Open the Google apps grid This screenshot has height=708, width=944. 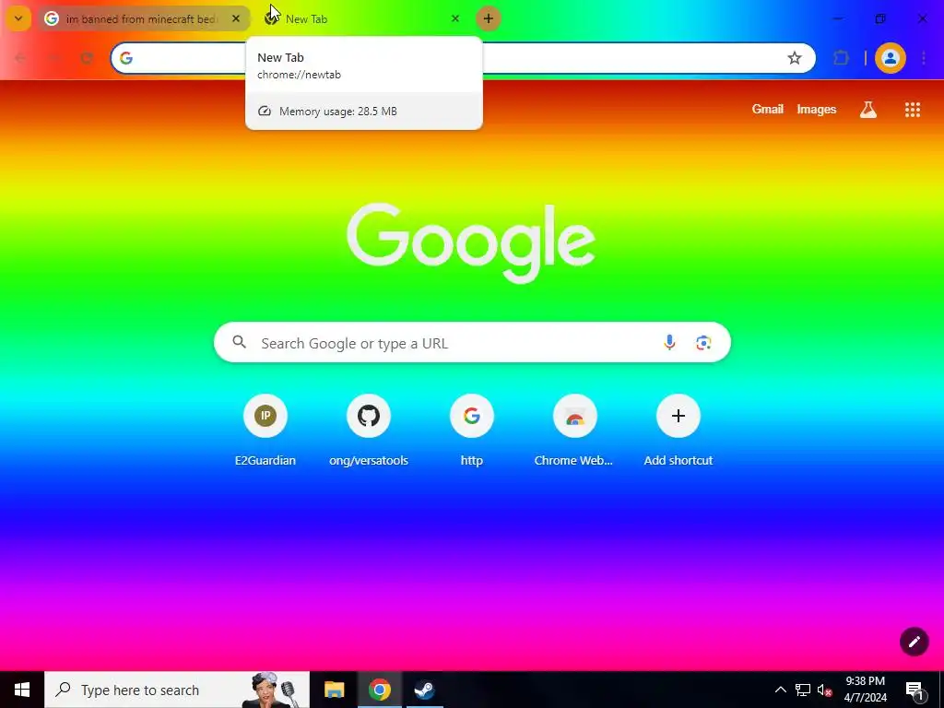(912, 110)
